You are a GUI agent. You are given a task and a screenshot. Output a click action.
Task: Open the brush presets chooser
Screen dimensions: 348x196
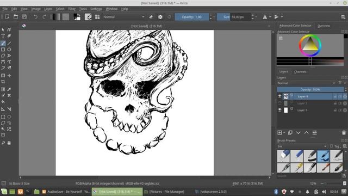click(97, 17)
